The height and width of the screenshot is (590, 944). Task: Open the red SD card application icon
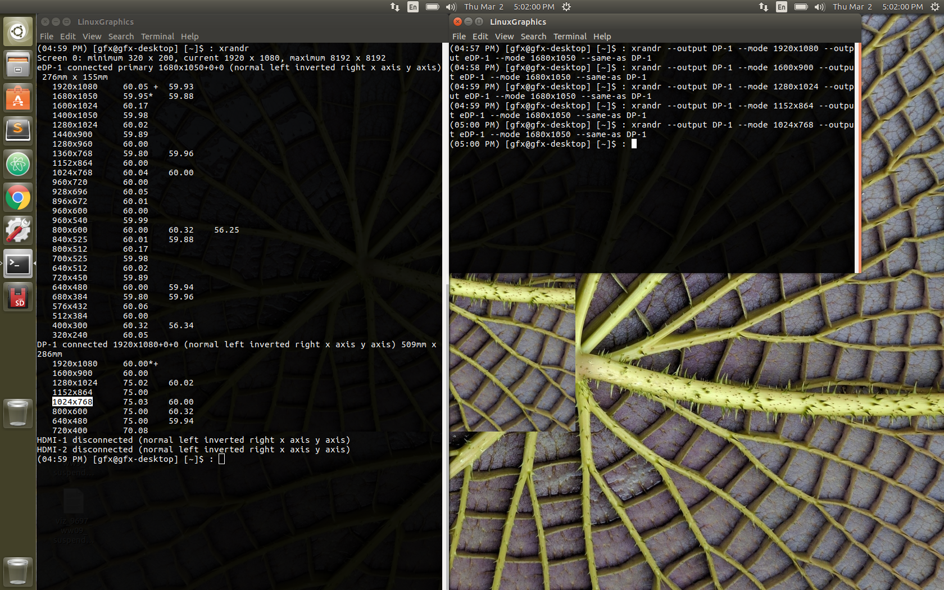(x=18, y=297)
